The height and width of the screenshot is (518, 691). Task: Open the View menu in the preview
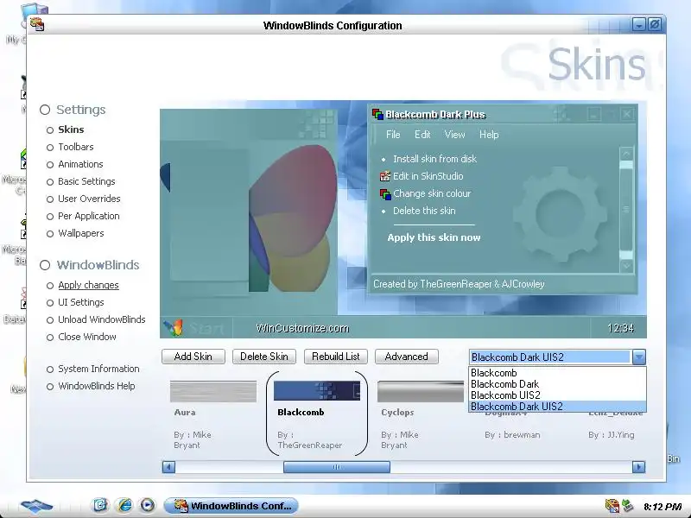[x=454, y=135]
